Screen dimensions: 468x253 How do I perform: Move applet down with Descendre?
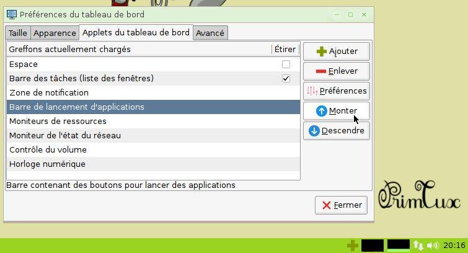[x=337, y=131]
